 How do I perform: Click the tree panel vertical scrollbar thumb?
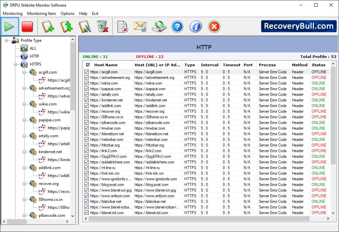(73, 77)
